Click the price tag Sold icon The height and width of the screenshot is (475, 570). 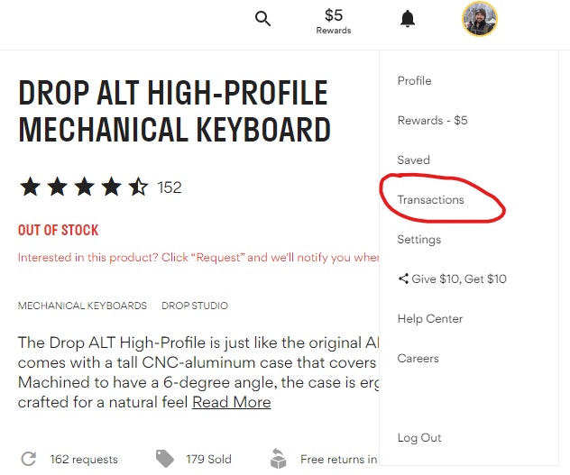164,459
